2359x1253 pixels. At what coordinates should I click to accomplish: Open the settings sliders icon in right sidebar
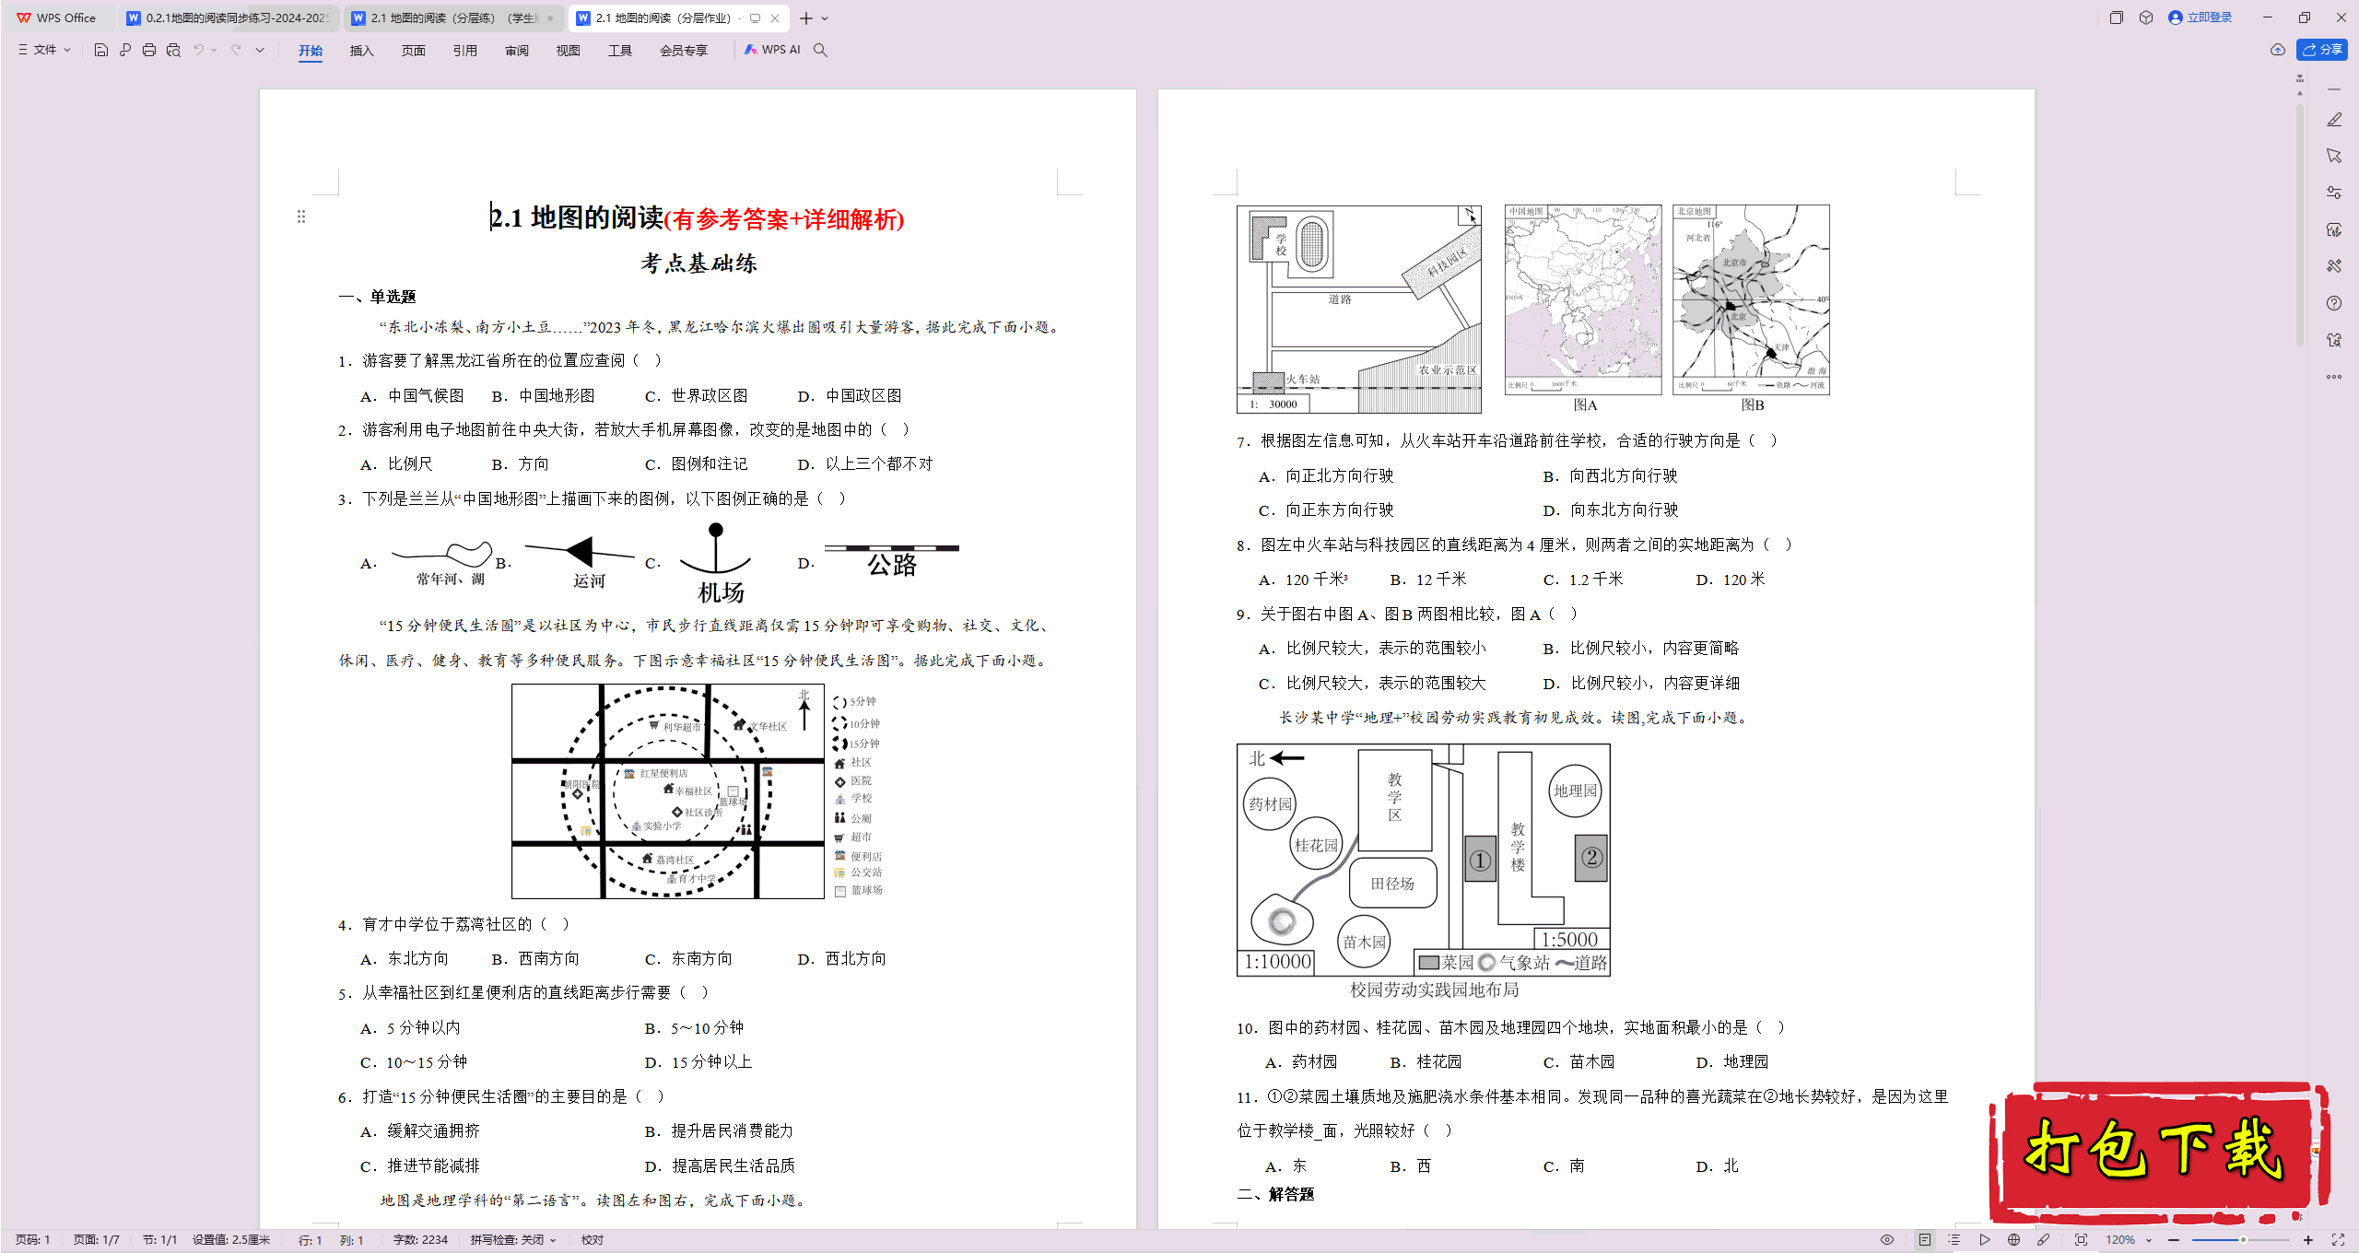tap(2334, 193)
